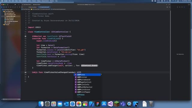The image size is (192, 108).
Task: Click the editor vertical scrollbar
Action: (x=170, y=45)
